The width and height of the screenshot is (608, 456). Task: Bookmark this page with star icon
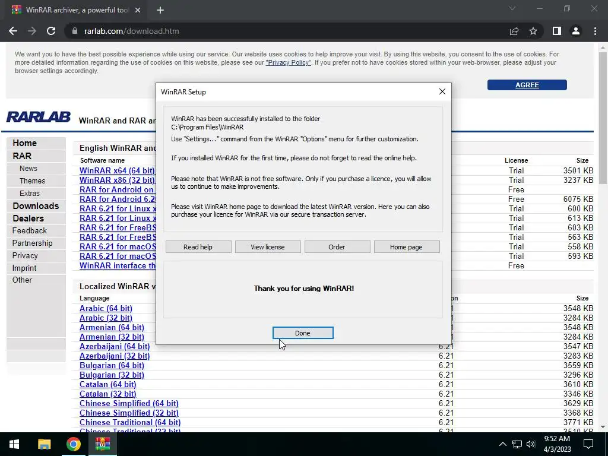pos(533,31)
